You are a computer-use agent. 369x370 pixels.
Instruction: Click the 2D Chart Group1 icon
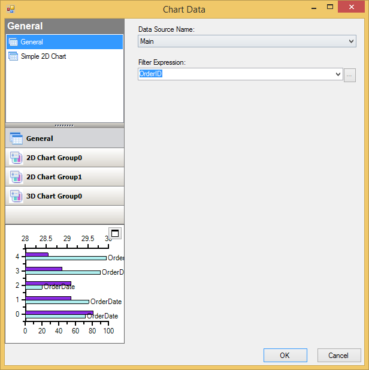[16, 177]
